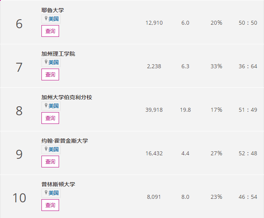Click location pin icon under 普林斯顿大学
Image resolution: width=264 pixels, height=218 pixels.
(46, 193)
